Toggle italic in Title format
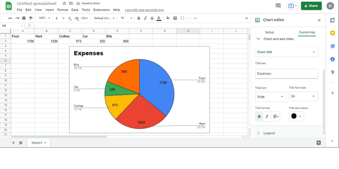Viewport: 339px width, 169px height. tap(267, 117)
